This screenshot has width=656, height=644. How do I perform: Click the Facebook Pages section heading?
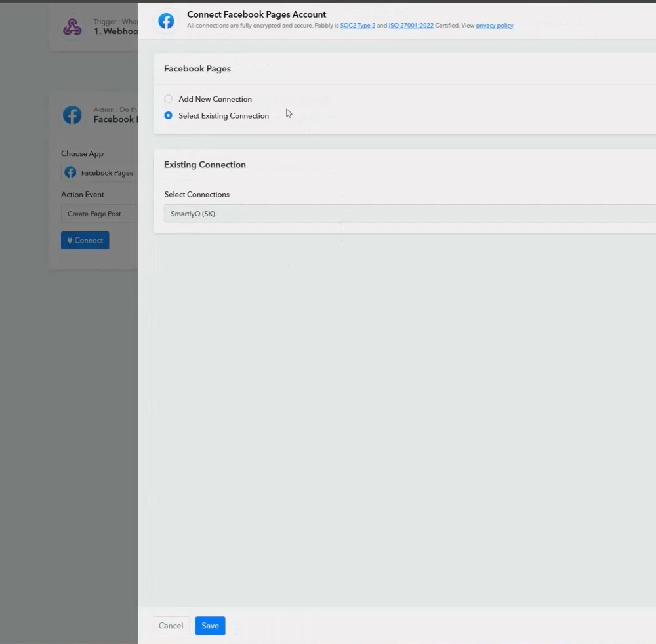pos(197,69)
